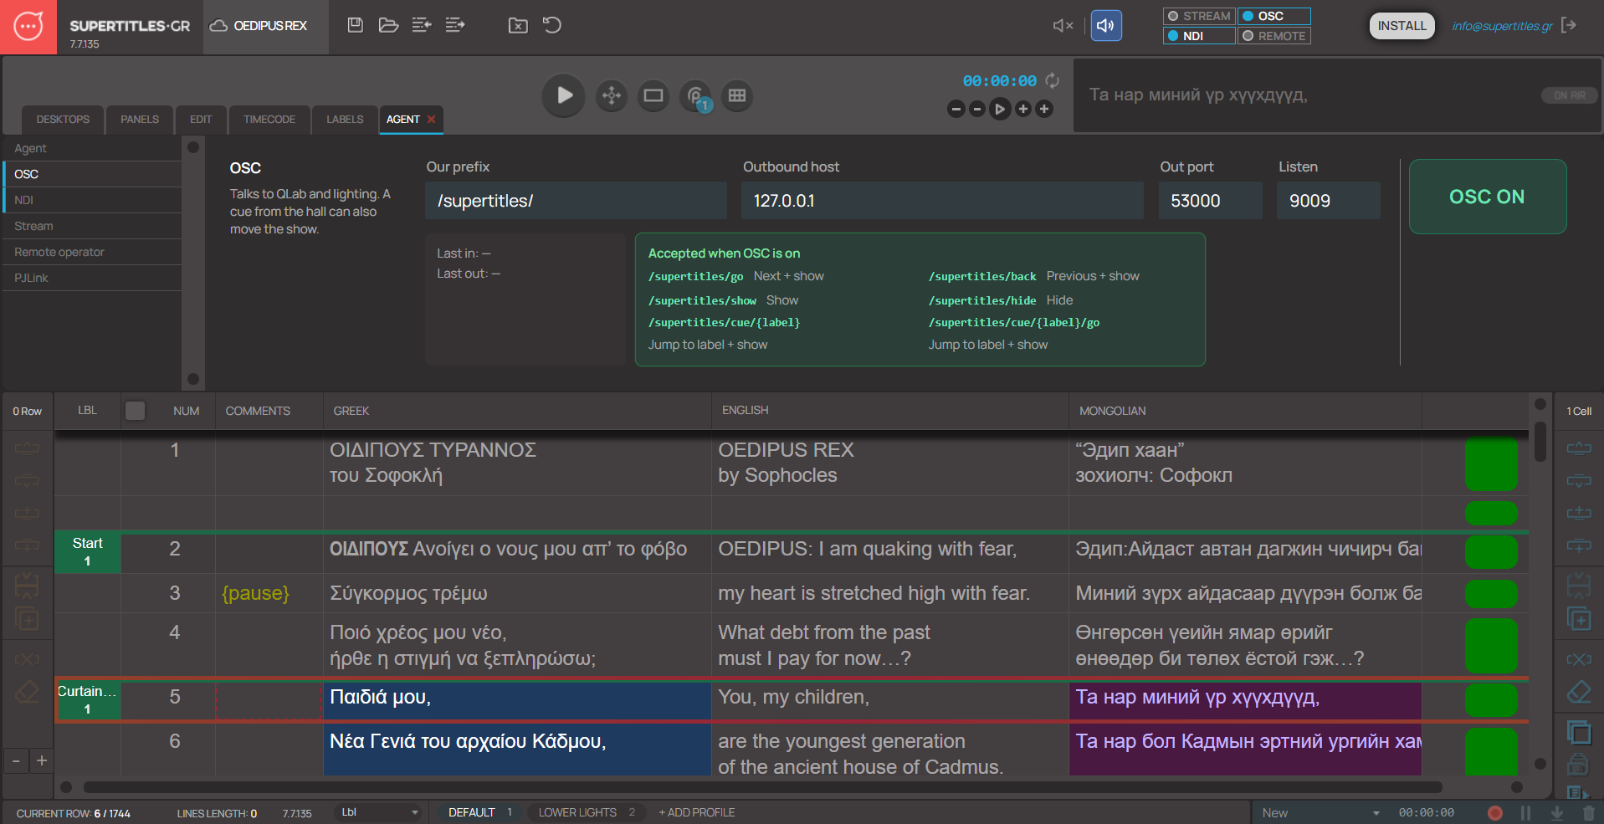Image resolution: width=1604 pixels, height=824 pixels.
Task: Enable the STREAM radio option
Action: click(x=1199, y=16)
